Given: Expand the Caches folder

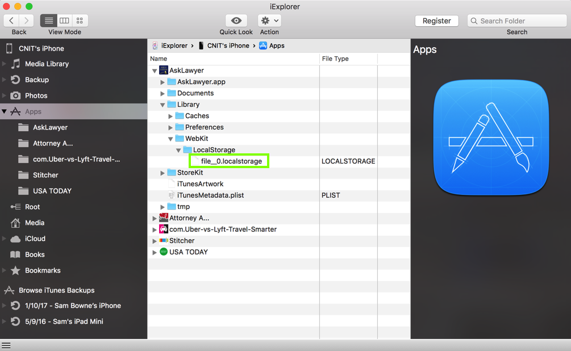Looking at the screenshot, I should click(x=170, y=116).
